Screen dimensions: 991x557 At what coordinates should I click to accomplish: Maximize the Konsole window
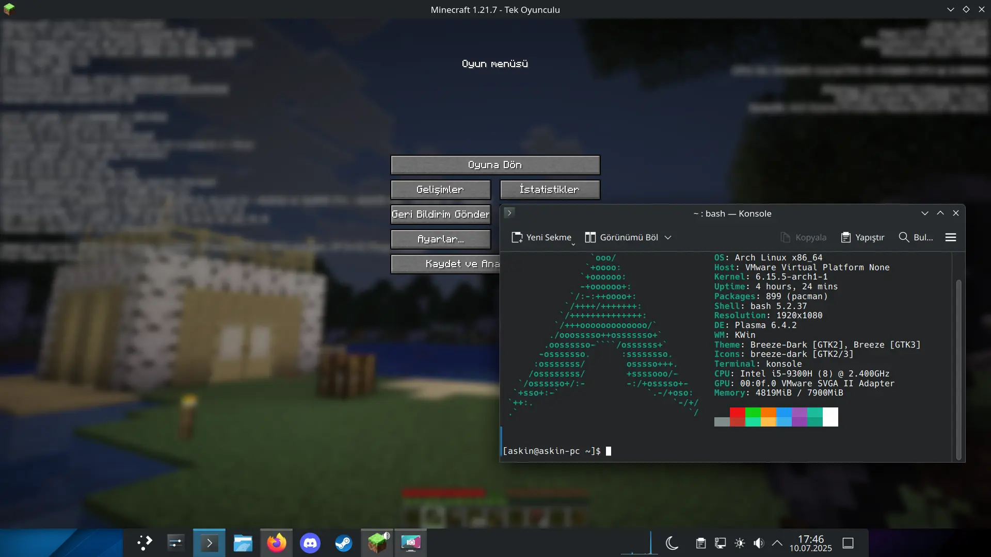point(940,213)
